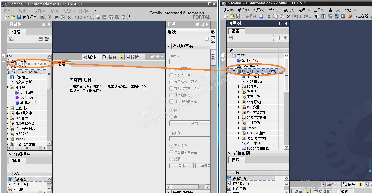Screen dimensions: 372x193
Task: Expand PLC 变量 node in S7-1500 tree
Action: [x=239, y=107]
